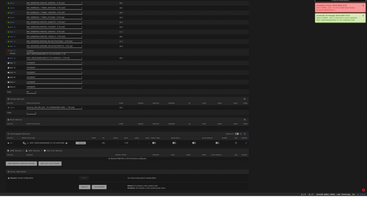Click the grey square indicator beside Disk 20

point(9,77)
